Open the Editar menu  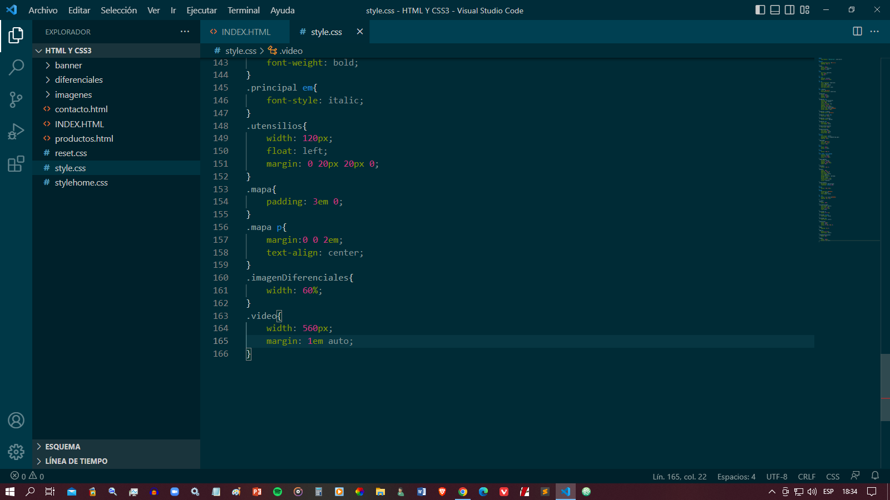tap(79, 10)
